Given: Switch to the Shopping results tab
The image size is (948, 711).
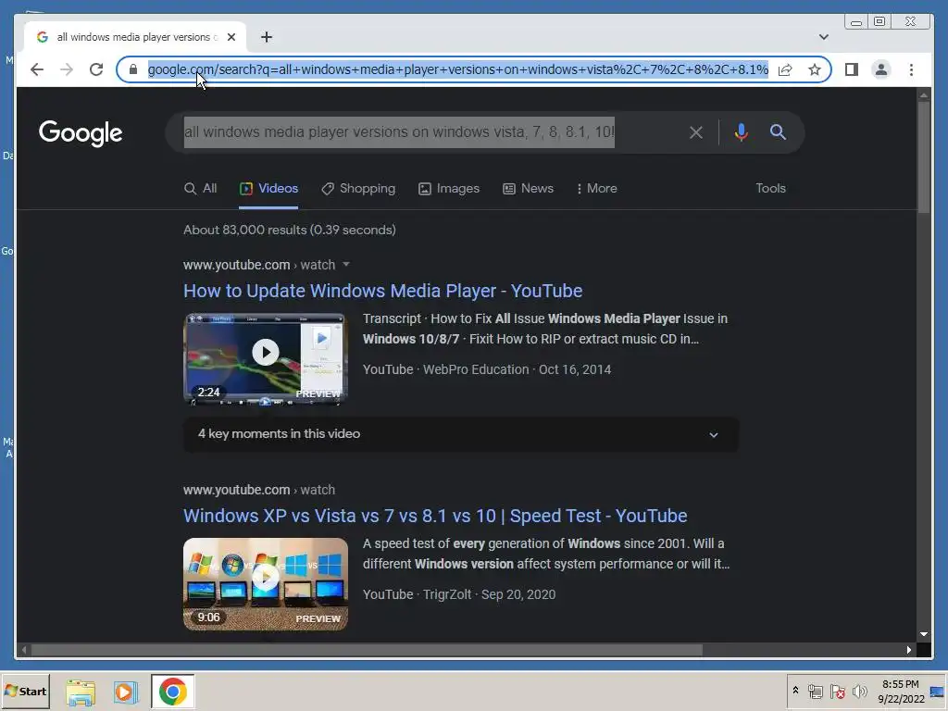Looking at the screenshot, I should coord(358,189).
